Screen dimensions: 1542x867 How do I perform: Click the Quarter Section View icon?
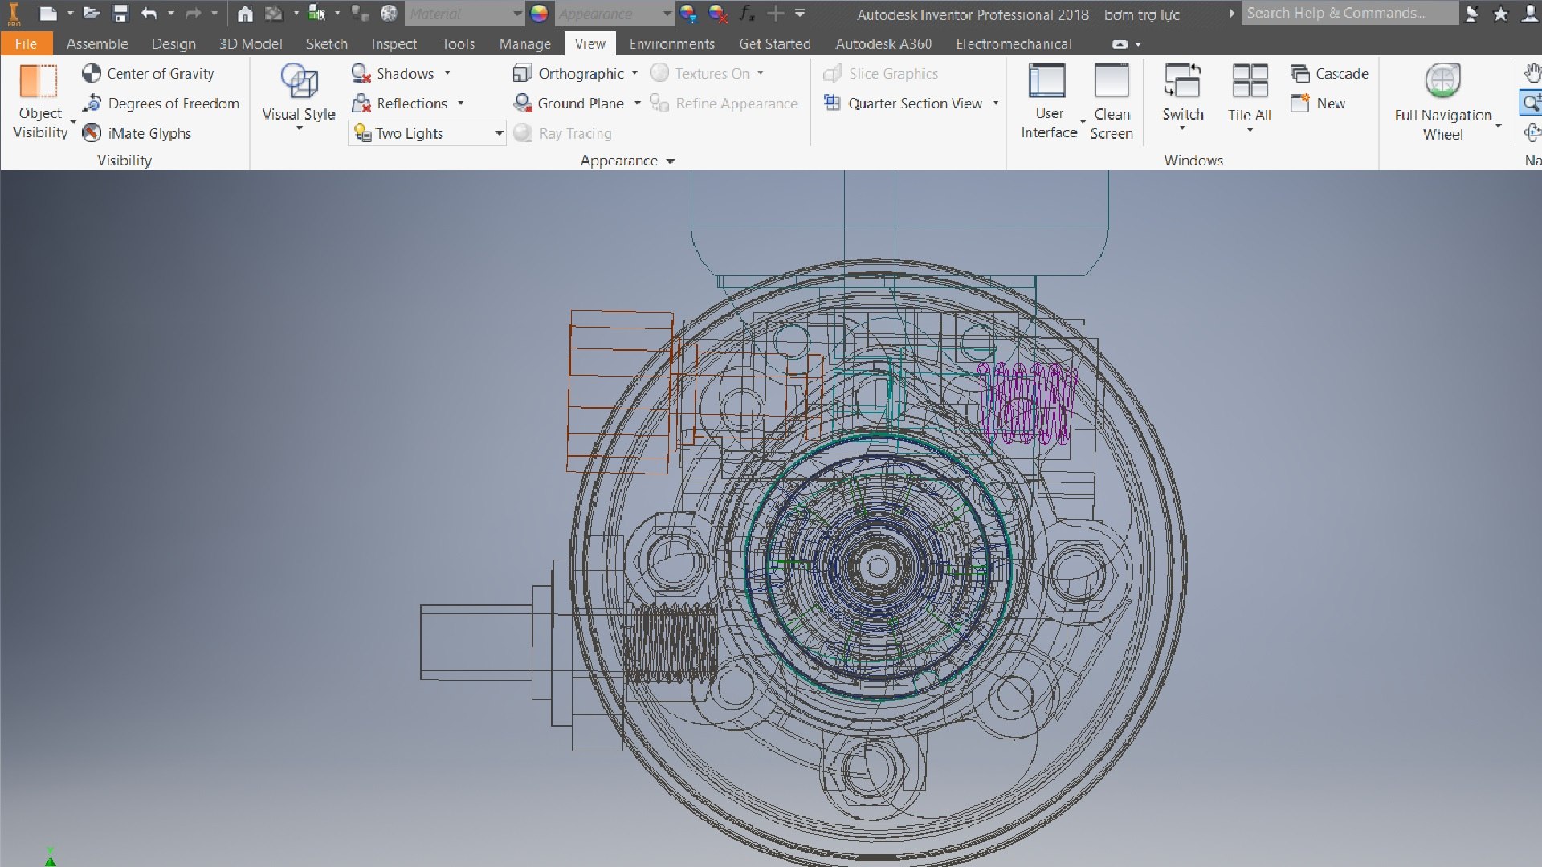coord(833,103)
